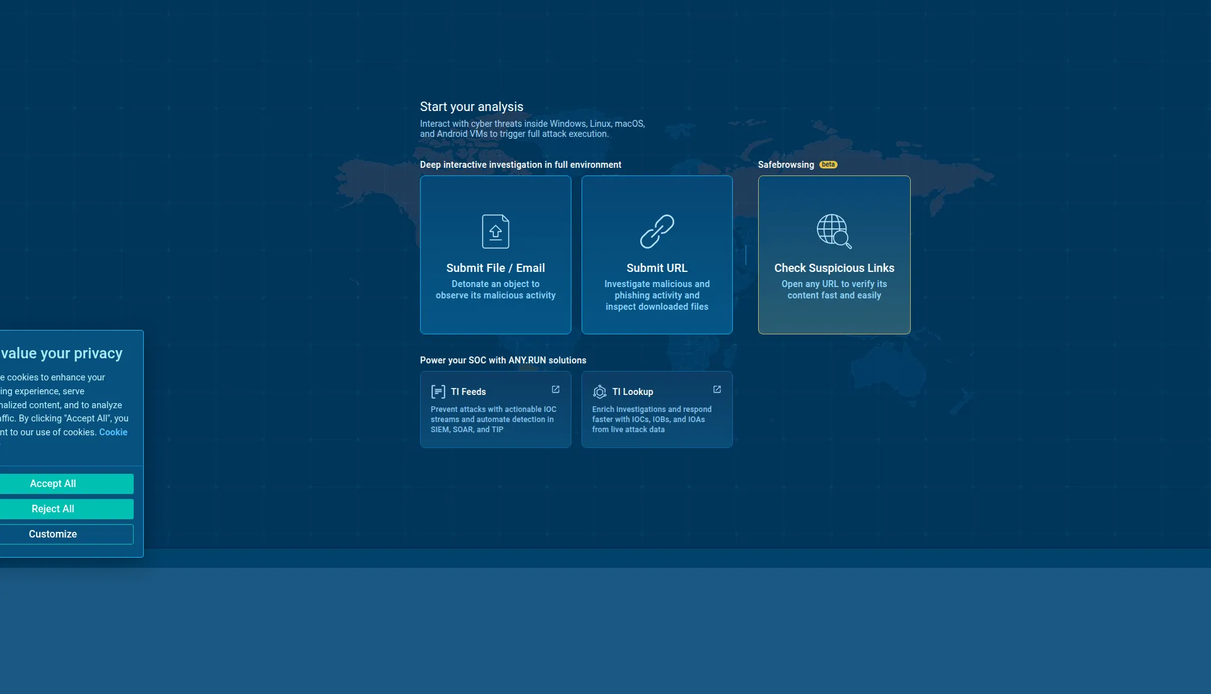Click the TI Feeds document icon
The width and height of the screenshot is (1211, 694).
click(438, 392)
